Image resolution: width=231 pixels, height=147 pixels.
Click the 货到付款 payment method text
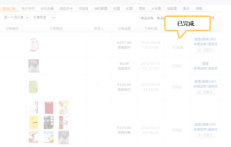[x=124, y=132]
